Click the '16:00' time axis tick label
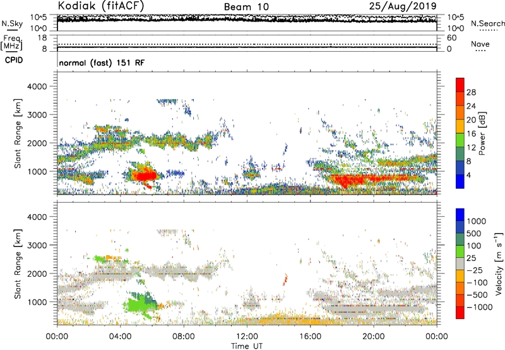505x350 pixels. coord(310,337)
